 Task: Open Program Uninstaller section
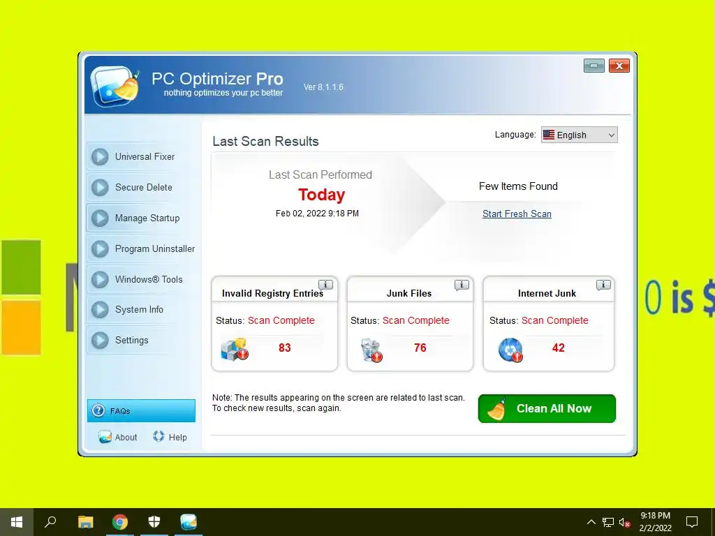[142, 249]
